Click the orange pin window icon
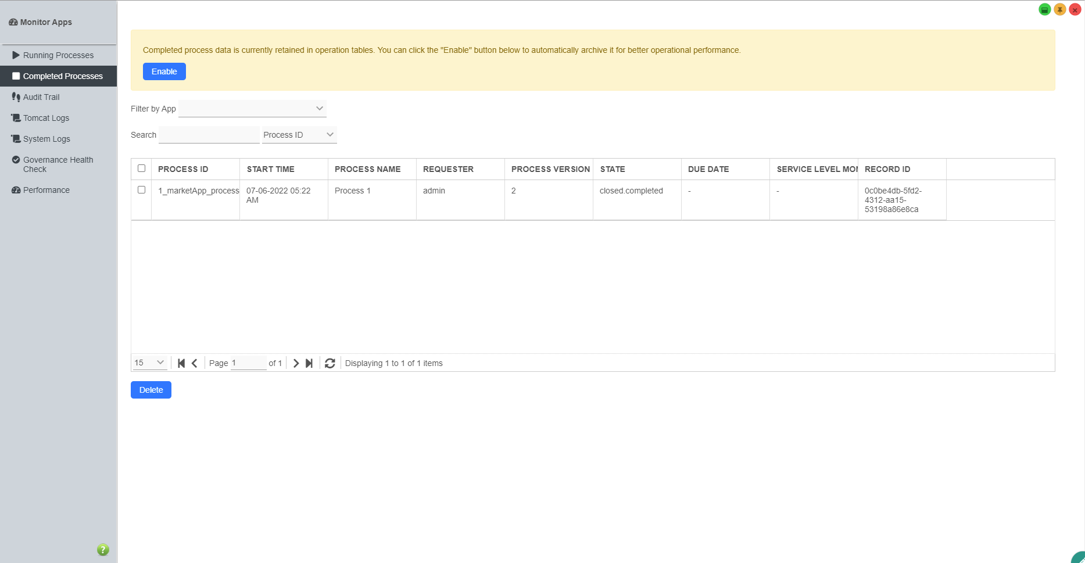 1060,10
